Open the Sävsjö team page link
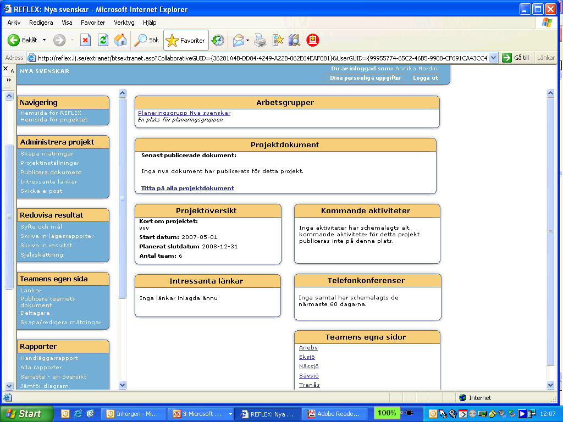Screen dimensions: 563x422 [x=309, y=375]
